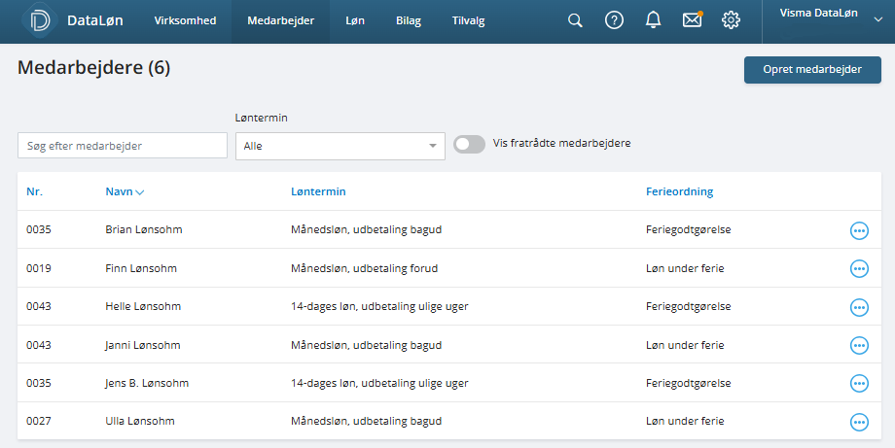Select employee name Jens B. Lønsohm
The width and height of the screenshot is (895, 448).
(147, 383)
